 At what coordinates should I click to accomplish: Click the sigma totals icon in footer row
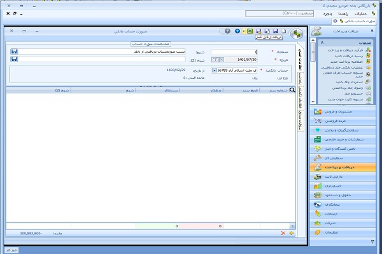293,226
